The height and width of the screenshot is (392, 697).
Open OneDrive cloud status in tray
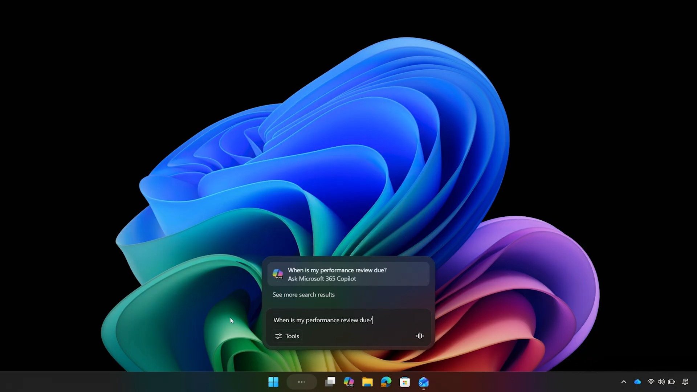637,382
